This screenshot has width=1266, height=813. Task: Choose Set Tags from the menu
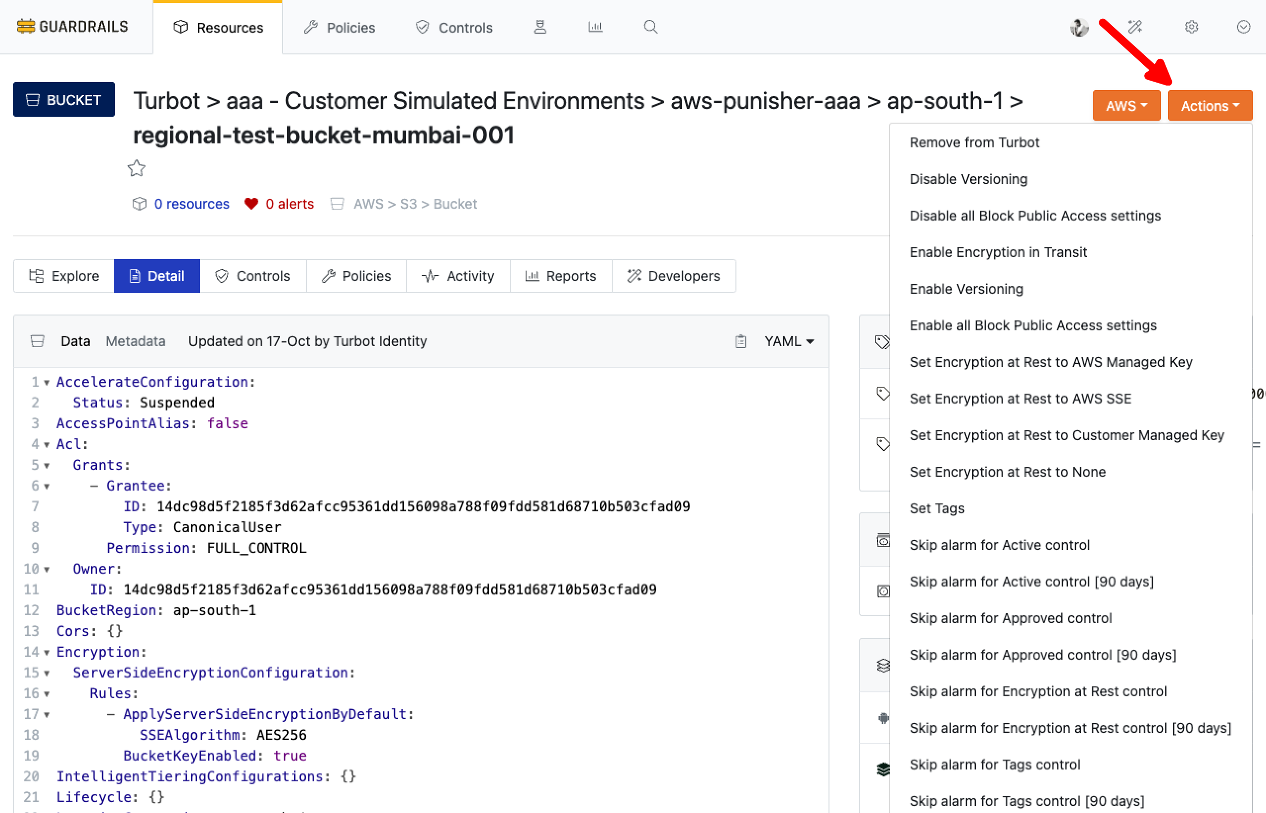pos(937,508)
